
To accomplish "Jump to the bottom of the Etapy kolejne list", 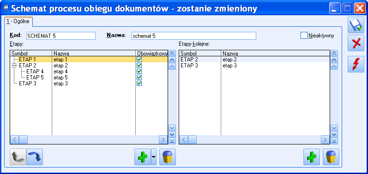I will (x=334, y=141).
